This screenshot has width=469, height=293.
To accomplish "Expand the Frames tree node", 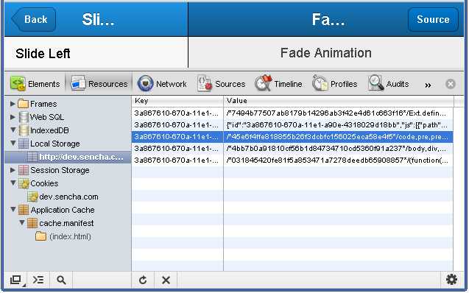I will pos(13,104).
